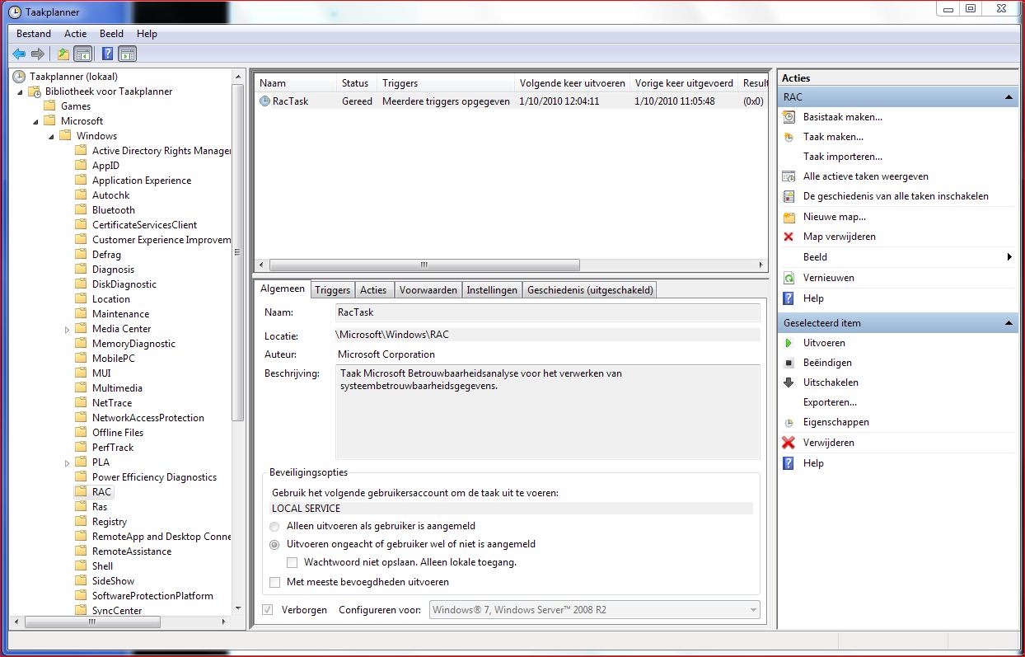
Task: Click the Eigenschappen clock icon
Action: tap(789, 422)
